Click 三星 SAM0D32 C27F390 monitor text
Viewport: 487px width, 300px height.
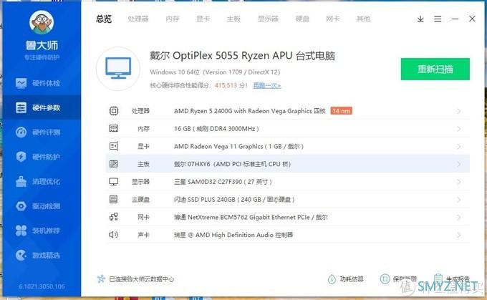223,182
